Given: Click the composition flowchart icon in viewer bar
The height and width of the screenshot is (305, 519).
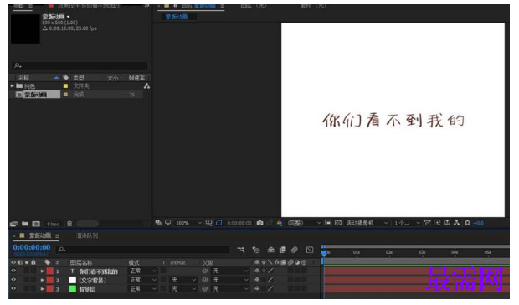Looking at the screenshot, I should (x=457, y=223).
